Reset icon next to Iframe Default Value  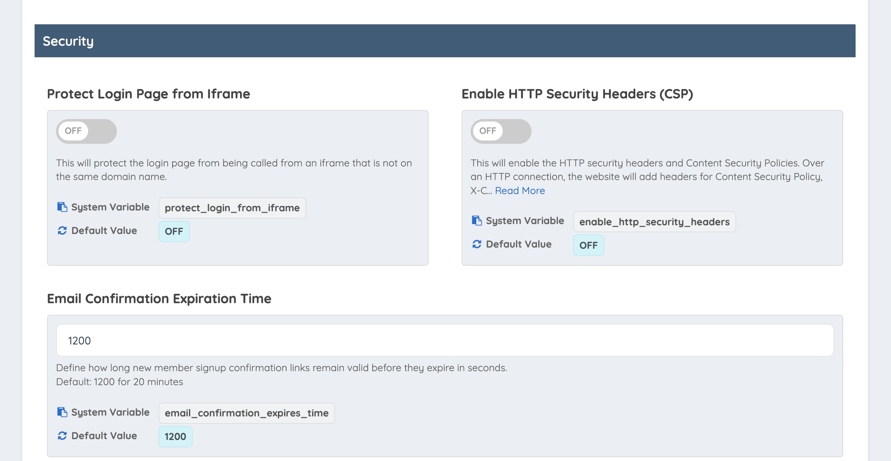[62, 231]
